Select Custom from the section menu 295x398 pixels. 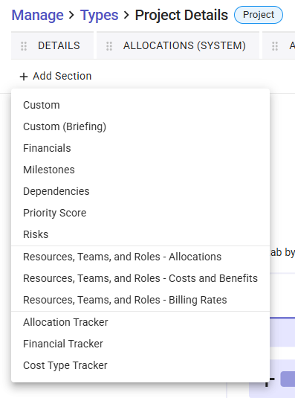(140, 105)
